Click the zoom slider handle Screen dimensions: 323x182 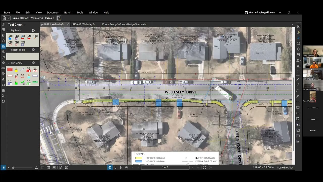coord(13,168)
